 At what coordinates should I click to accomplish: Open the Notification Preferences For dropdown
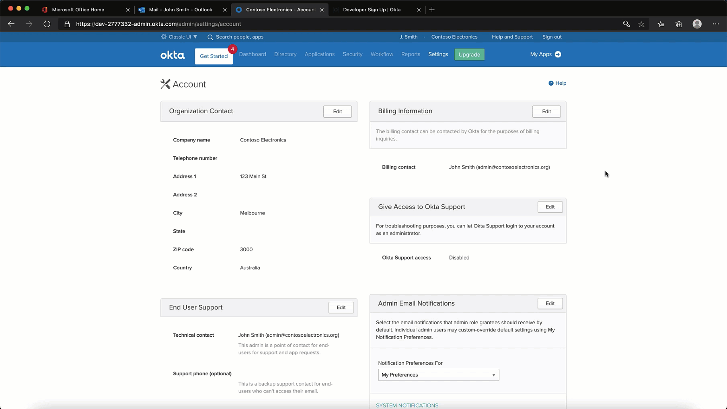(438, 375)
